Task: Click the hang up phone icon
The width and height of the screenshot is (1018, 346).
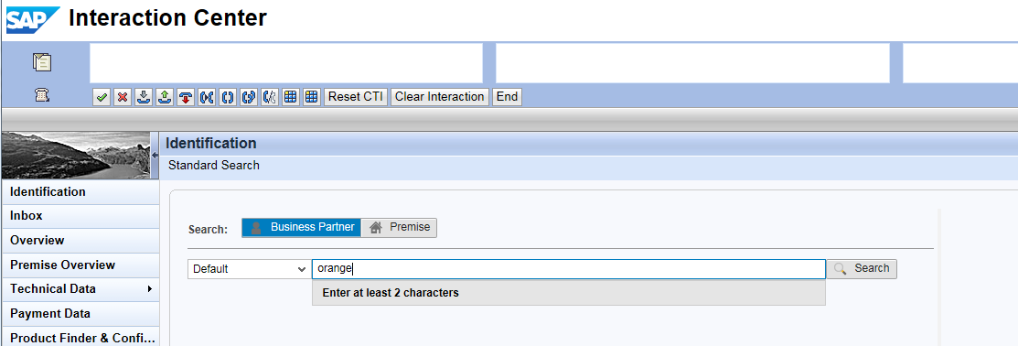Action: 186,97
